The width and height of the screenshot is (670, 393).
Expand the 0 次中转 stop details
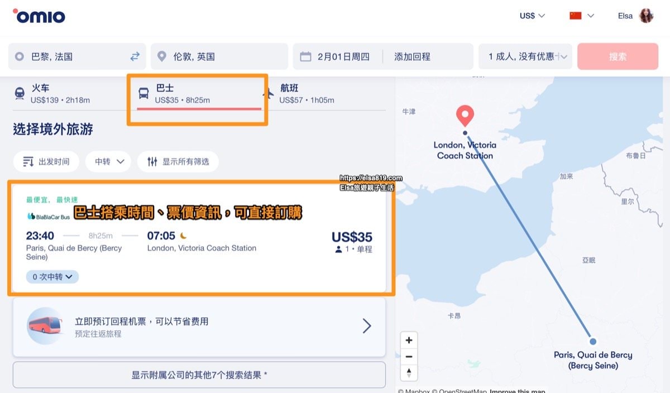tap(52, 276)
